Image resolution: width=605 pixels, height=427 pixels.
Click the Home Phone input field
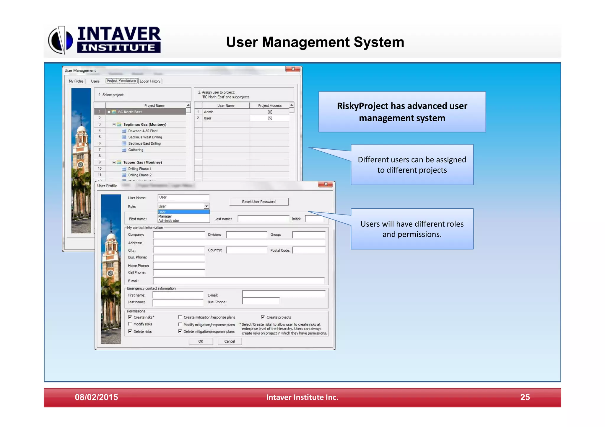[x=179, y=266]
